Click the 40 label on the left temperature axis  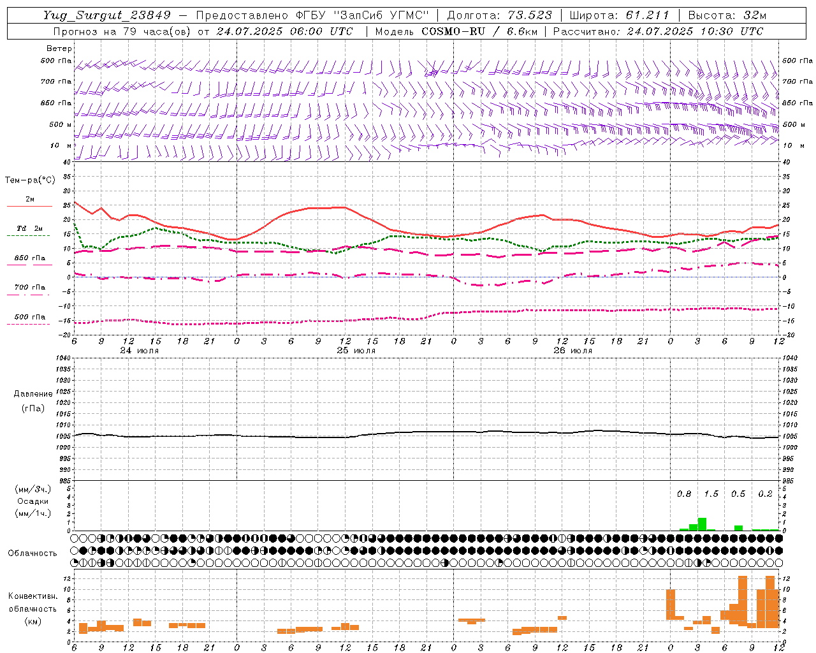66,162
